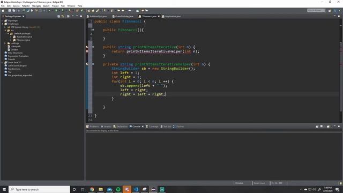Expand the JRE System Library node

pyautogui.click(x=5, y=27)
